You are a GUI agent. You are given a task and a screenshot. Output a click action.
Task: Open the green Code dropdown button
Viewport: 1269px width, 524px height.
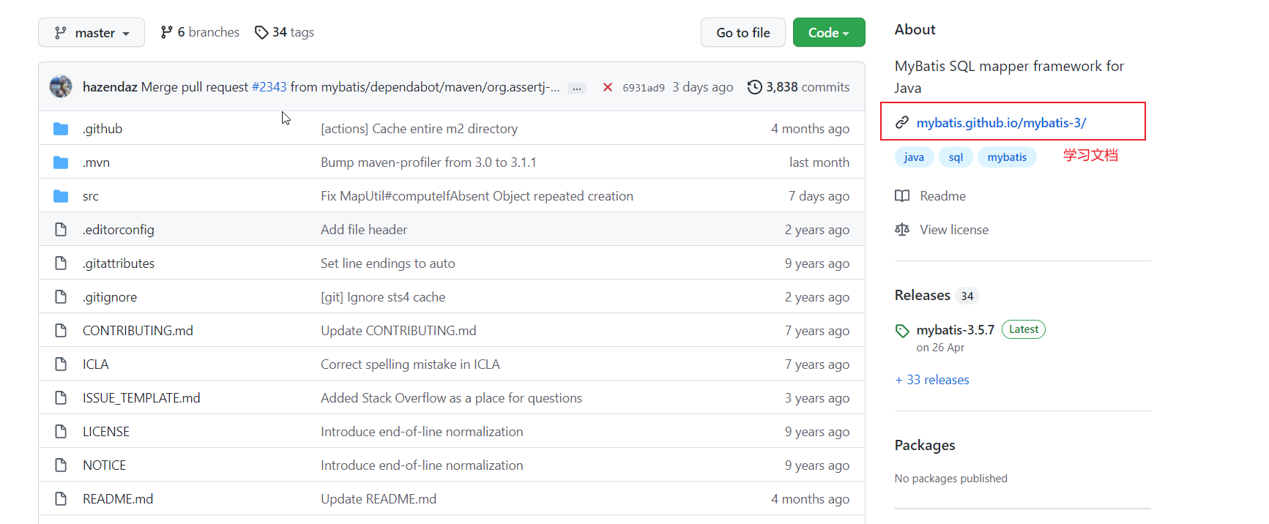(x=829, y=32)
